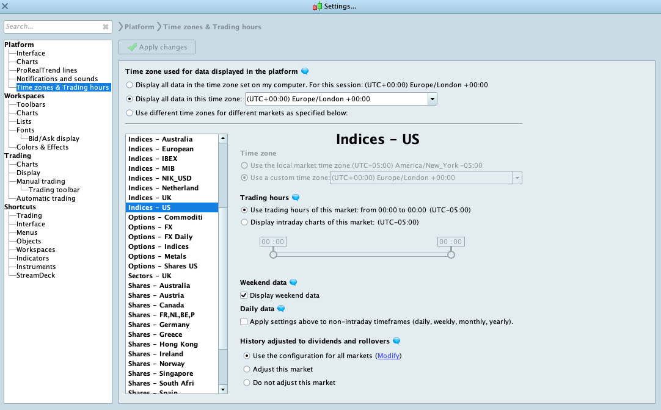Viewport: 661px width, 410px height.
Task: Select Indices – NIK_USD in market list
Action: pos(172,178)
